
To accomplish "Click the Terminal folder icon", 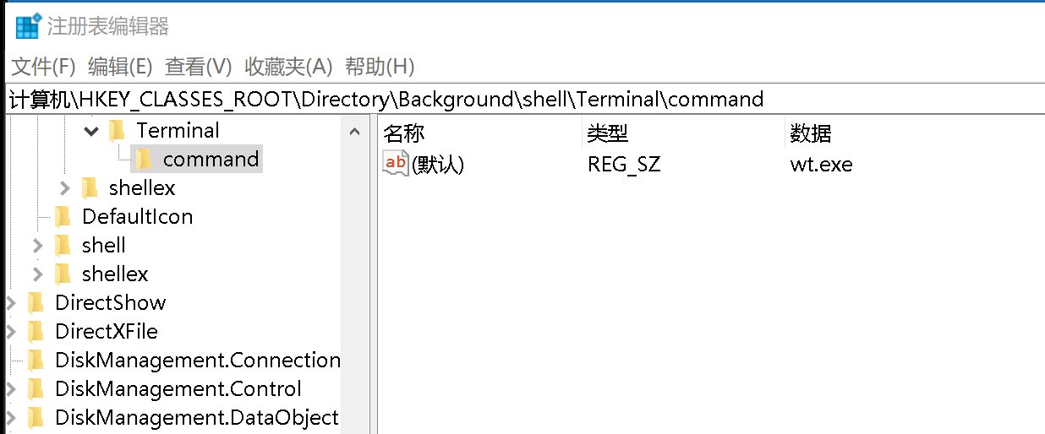I will pos(117,131).
